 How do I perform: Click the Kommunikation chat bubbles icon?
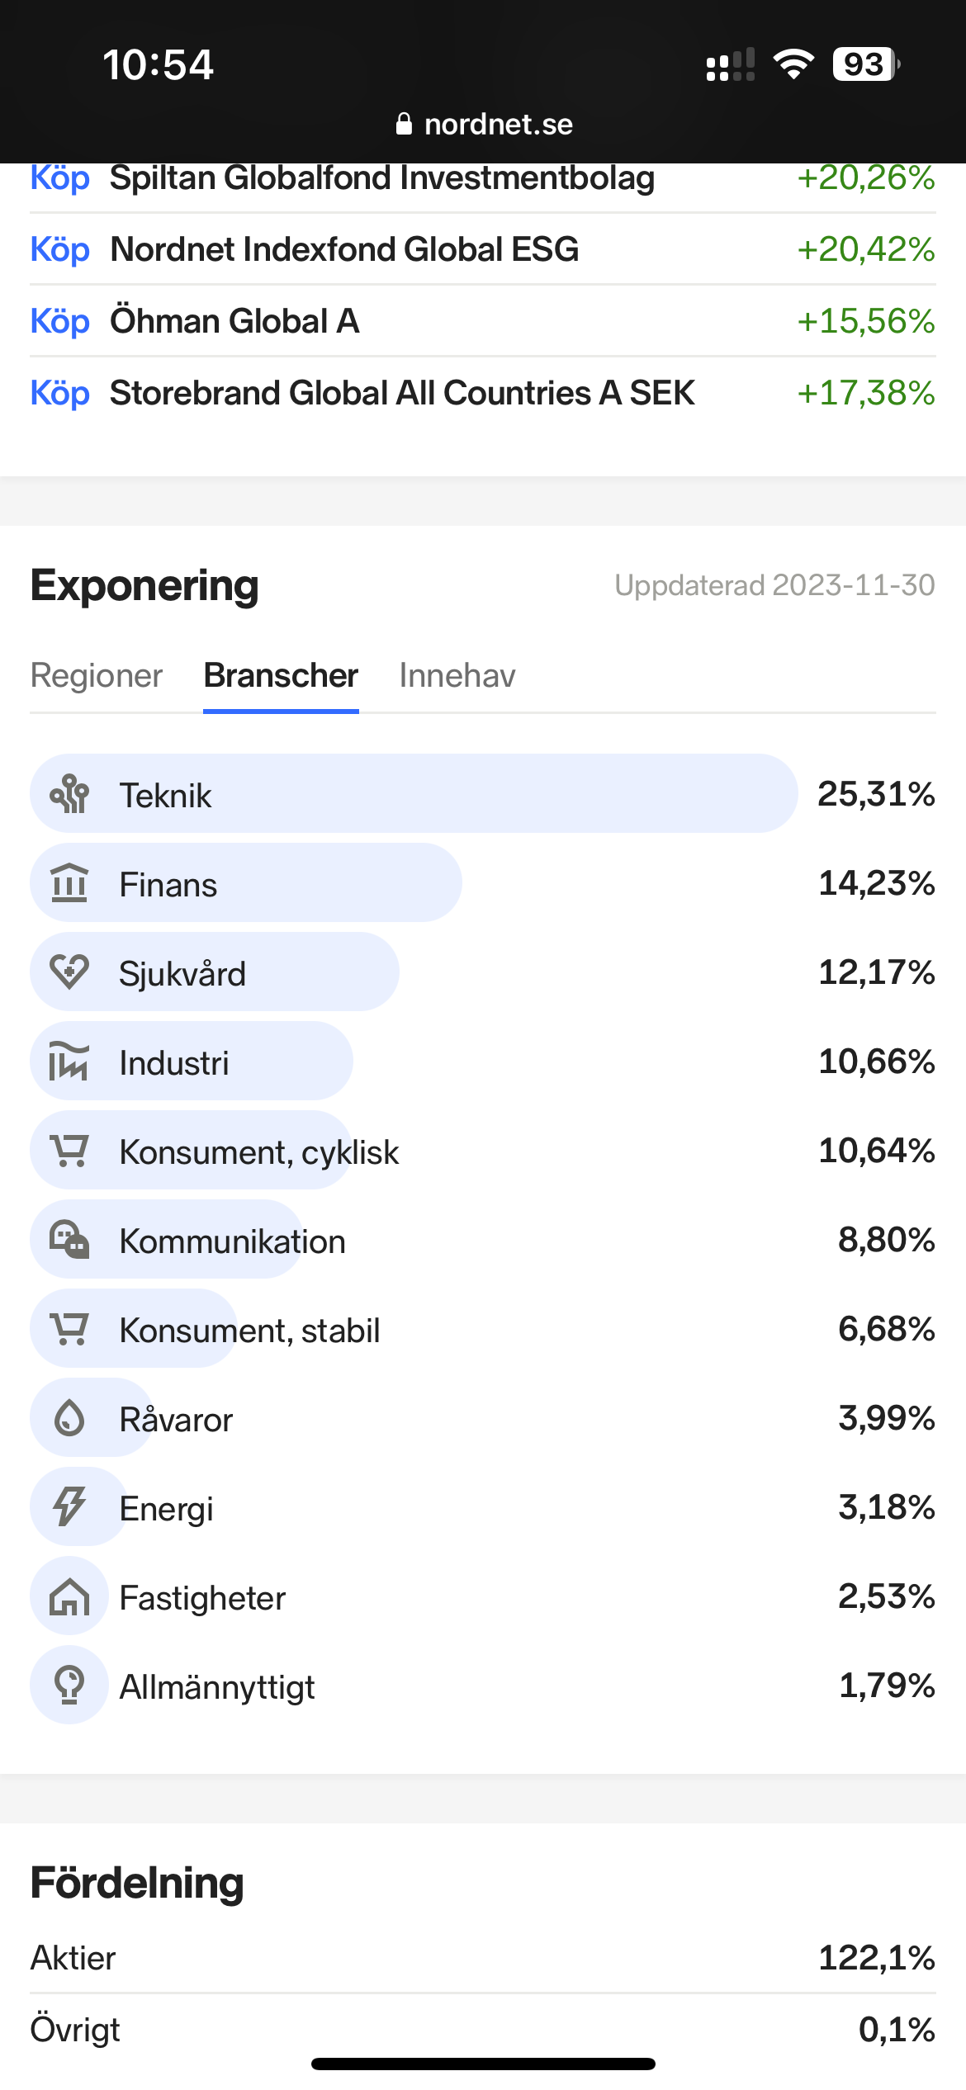coord(69,1240)
